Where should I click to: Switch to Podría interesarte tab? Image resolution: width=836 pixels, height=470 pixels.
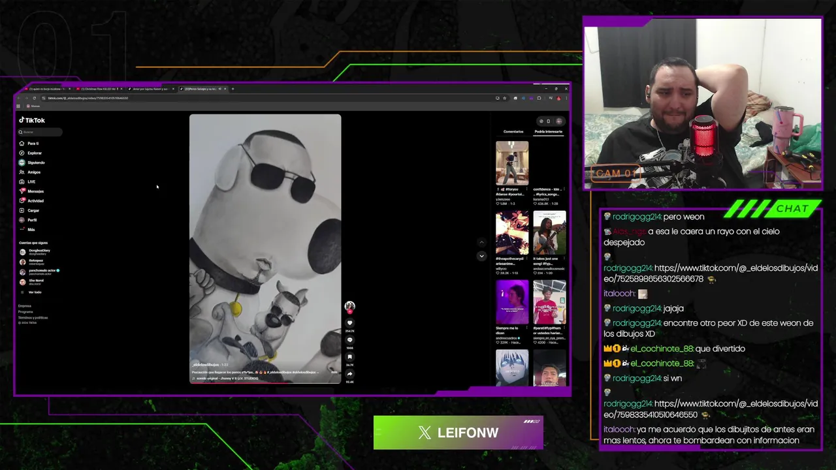tap(548, 132)
